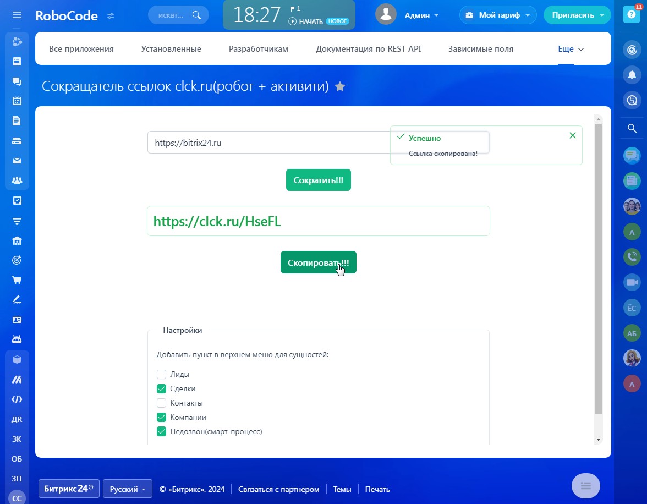Click the Скопировать!!! button
Screen dimensions: 647x504
tap(319, 262)
